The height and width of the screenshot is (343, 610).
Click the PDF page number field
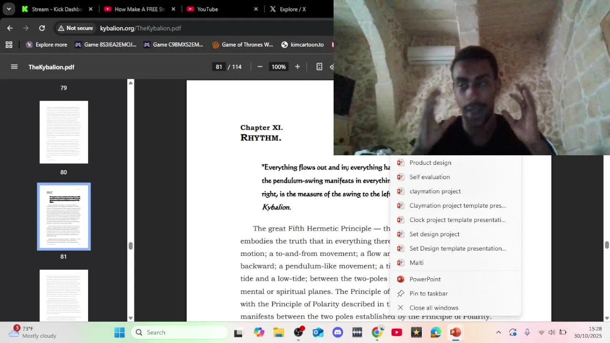(x=219, y=67)
